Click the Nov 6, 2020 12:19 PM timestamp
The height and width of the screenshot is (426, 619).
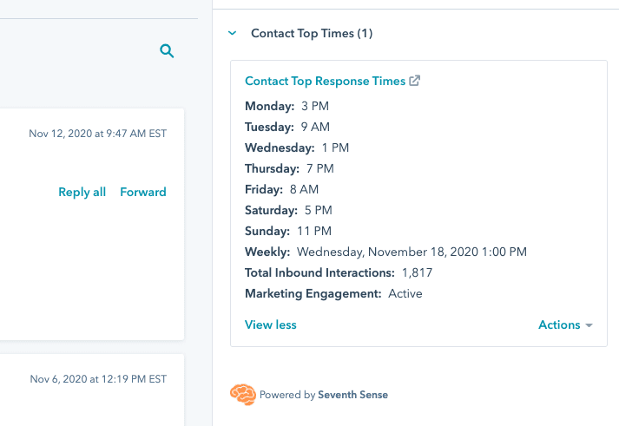click(x=98, y=379)
